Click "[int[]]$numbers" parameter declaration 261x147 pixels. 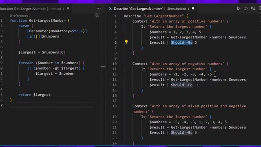tap(43, 36)
